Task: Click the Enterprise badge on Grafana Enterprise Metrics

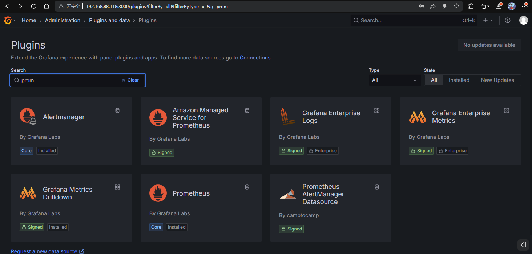Action: point(452,151)
